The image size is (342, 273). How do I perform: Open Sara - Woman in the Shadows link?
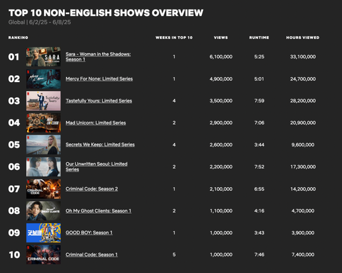tap(98, 57)
